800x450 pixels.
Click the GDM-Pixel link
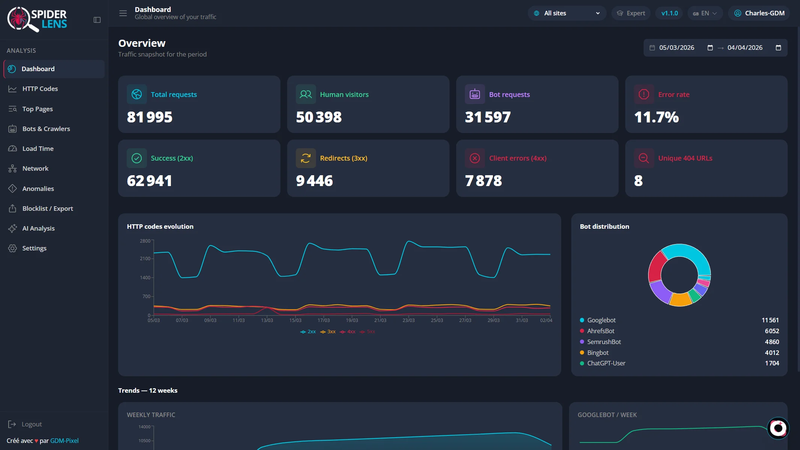[64, 441]
